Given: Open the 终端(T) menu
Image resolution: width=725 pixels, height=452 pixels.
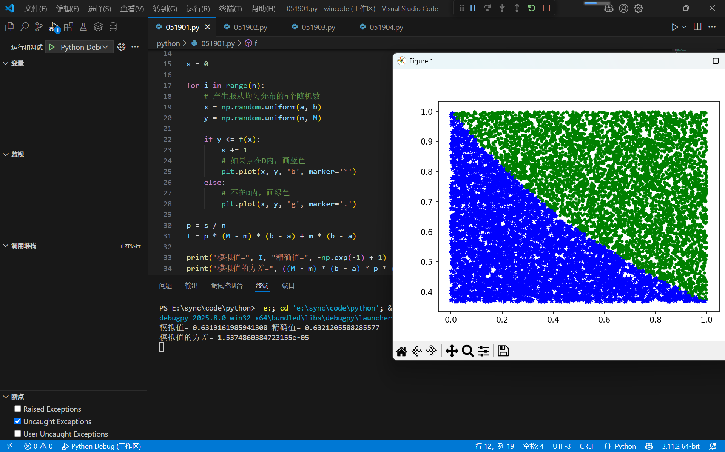Looking at the screenshot, I should point(230,8).
